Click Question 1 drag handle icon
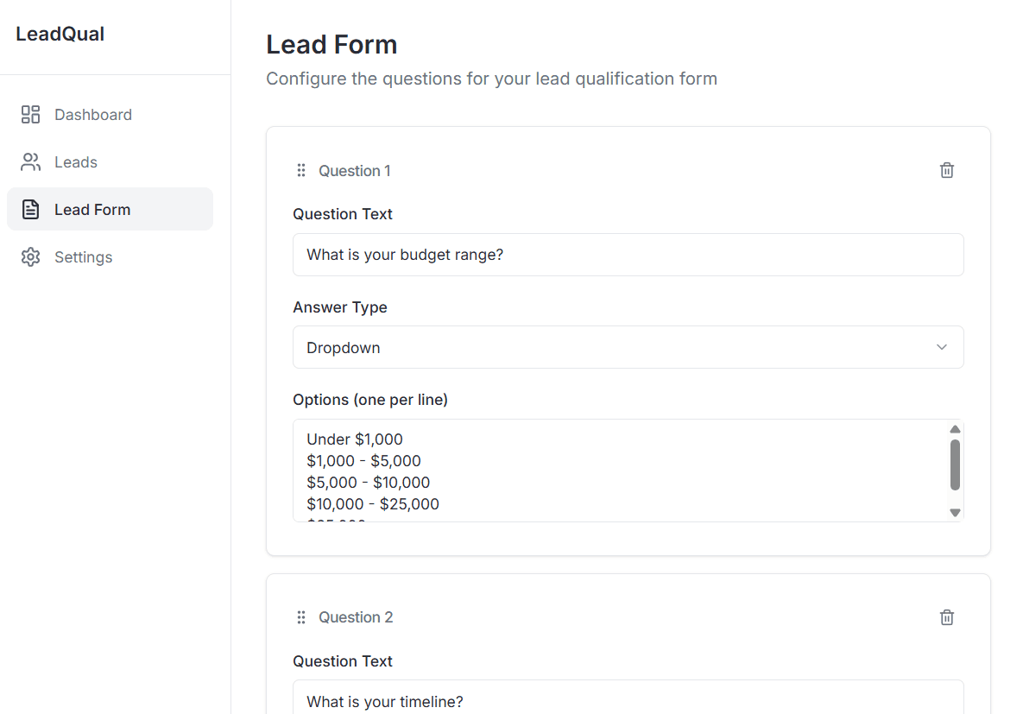The width and height of the screenshot is (1023, 714). click(x=301, y=171)
